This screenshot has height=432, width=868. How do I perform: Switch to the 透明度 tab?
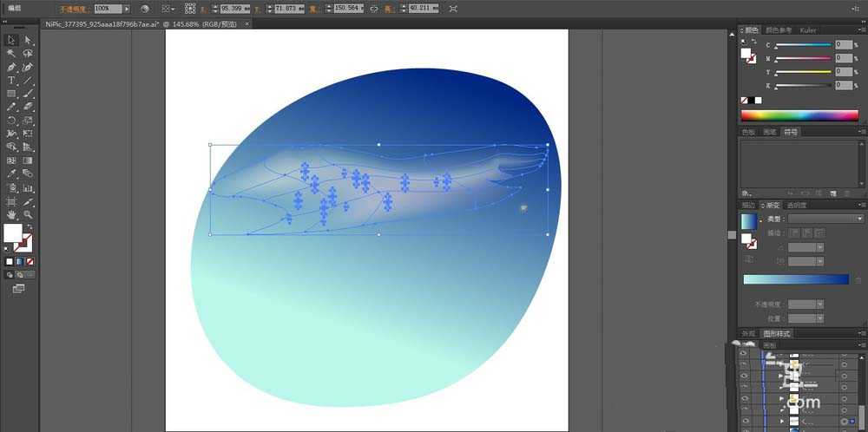(x=796, y=206)
